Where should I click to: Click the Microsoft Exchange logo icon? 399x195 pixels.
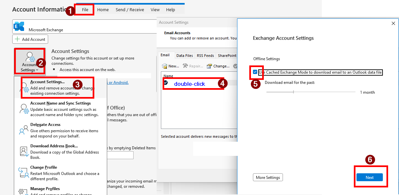coord(19,26)
